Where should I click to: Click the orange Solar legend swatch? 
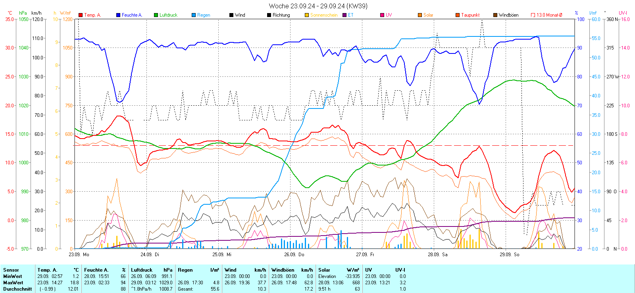[x=420, y=15]
